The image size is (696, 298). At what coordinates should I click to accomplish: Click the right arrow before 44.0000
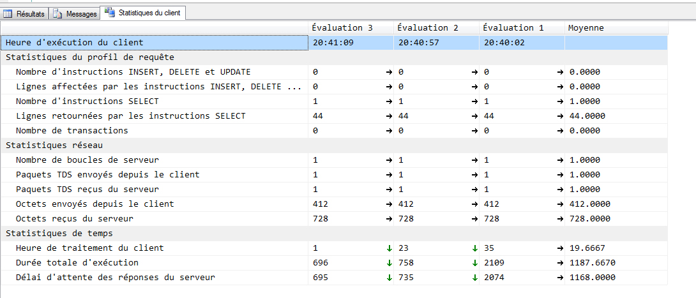click(x=560, y=115)
